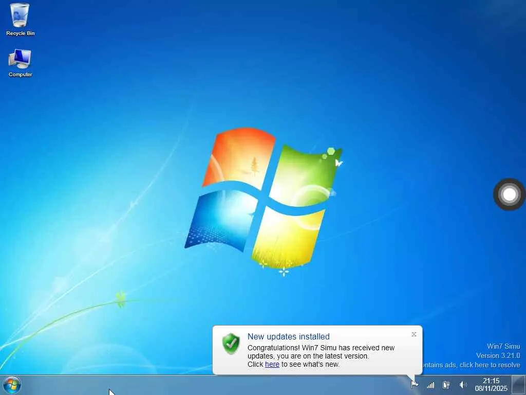Click the Action Center flag tray icon

point(415,385)
